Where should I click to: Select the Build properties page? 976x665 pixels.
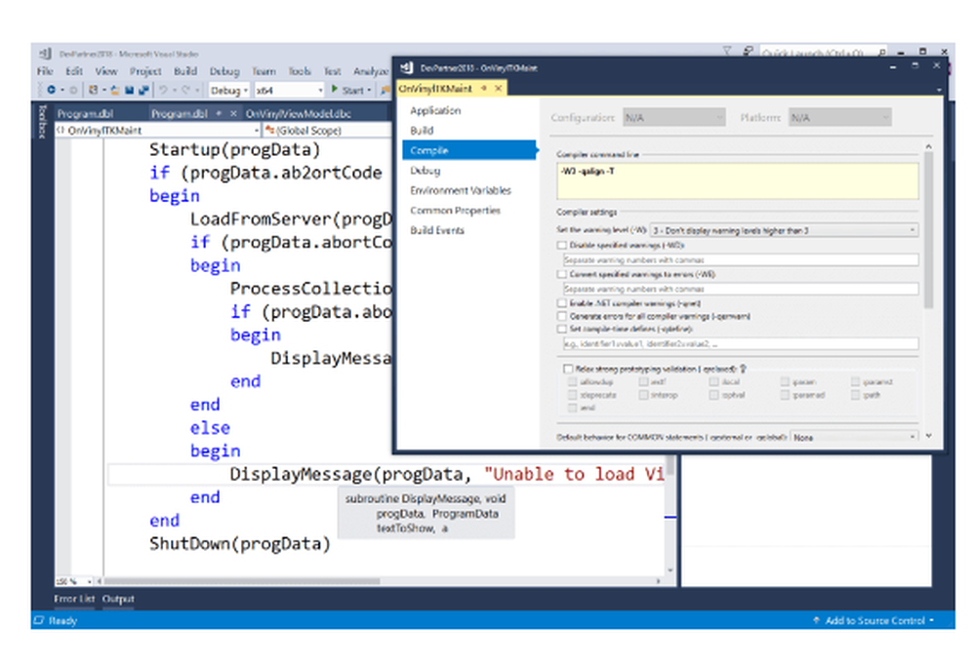422,130
